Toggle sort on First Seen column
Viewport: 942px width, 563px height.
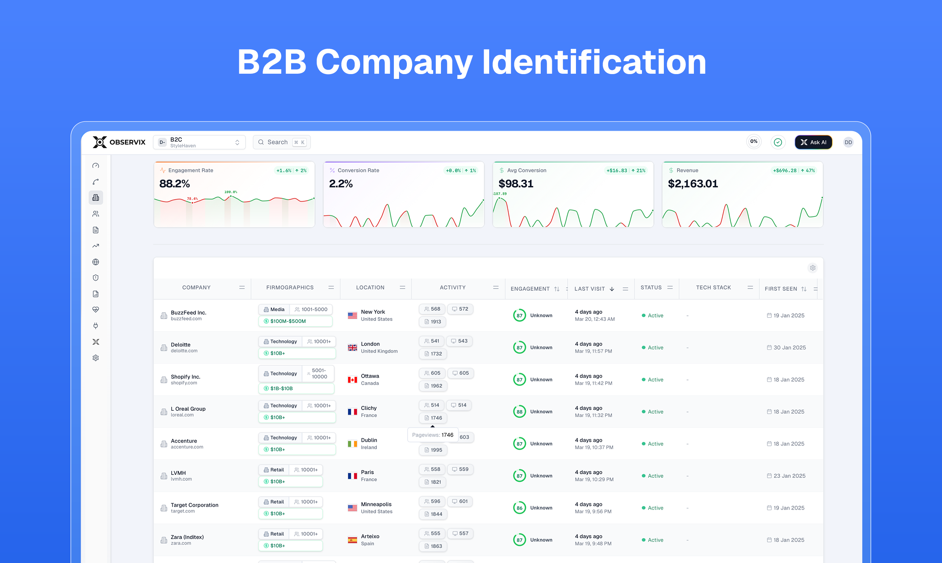[x=804, y=289]
